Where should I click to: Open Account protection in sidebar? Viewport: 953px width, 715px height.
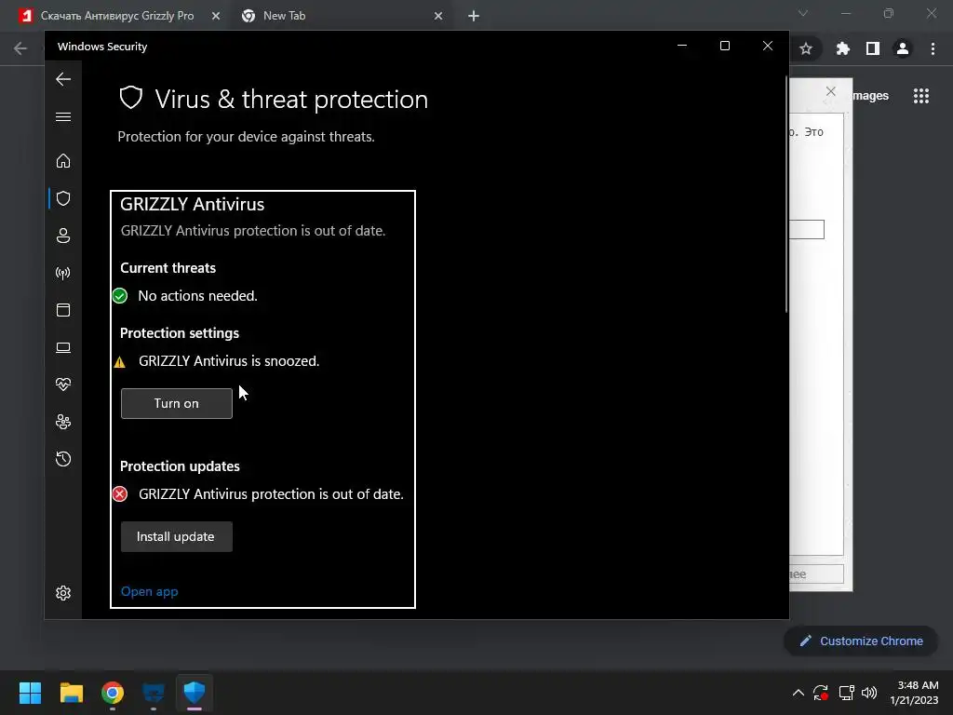63,236
